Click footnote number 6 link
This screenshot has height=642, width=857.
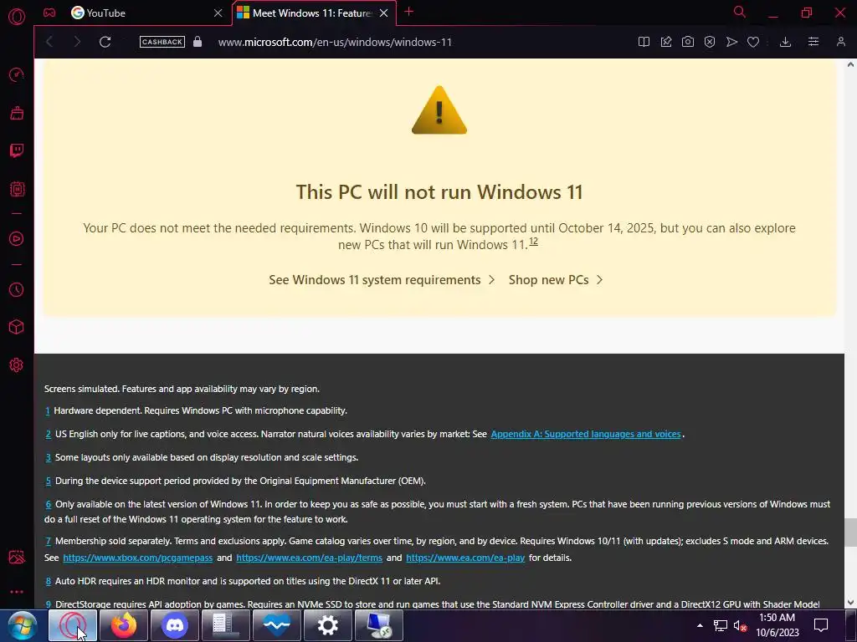[x=48, y=505]
